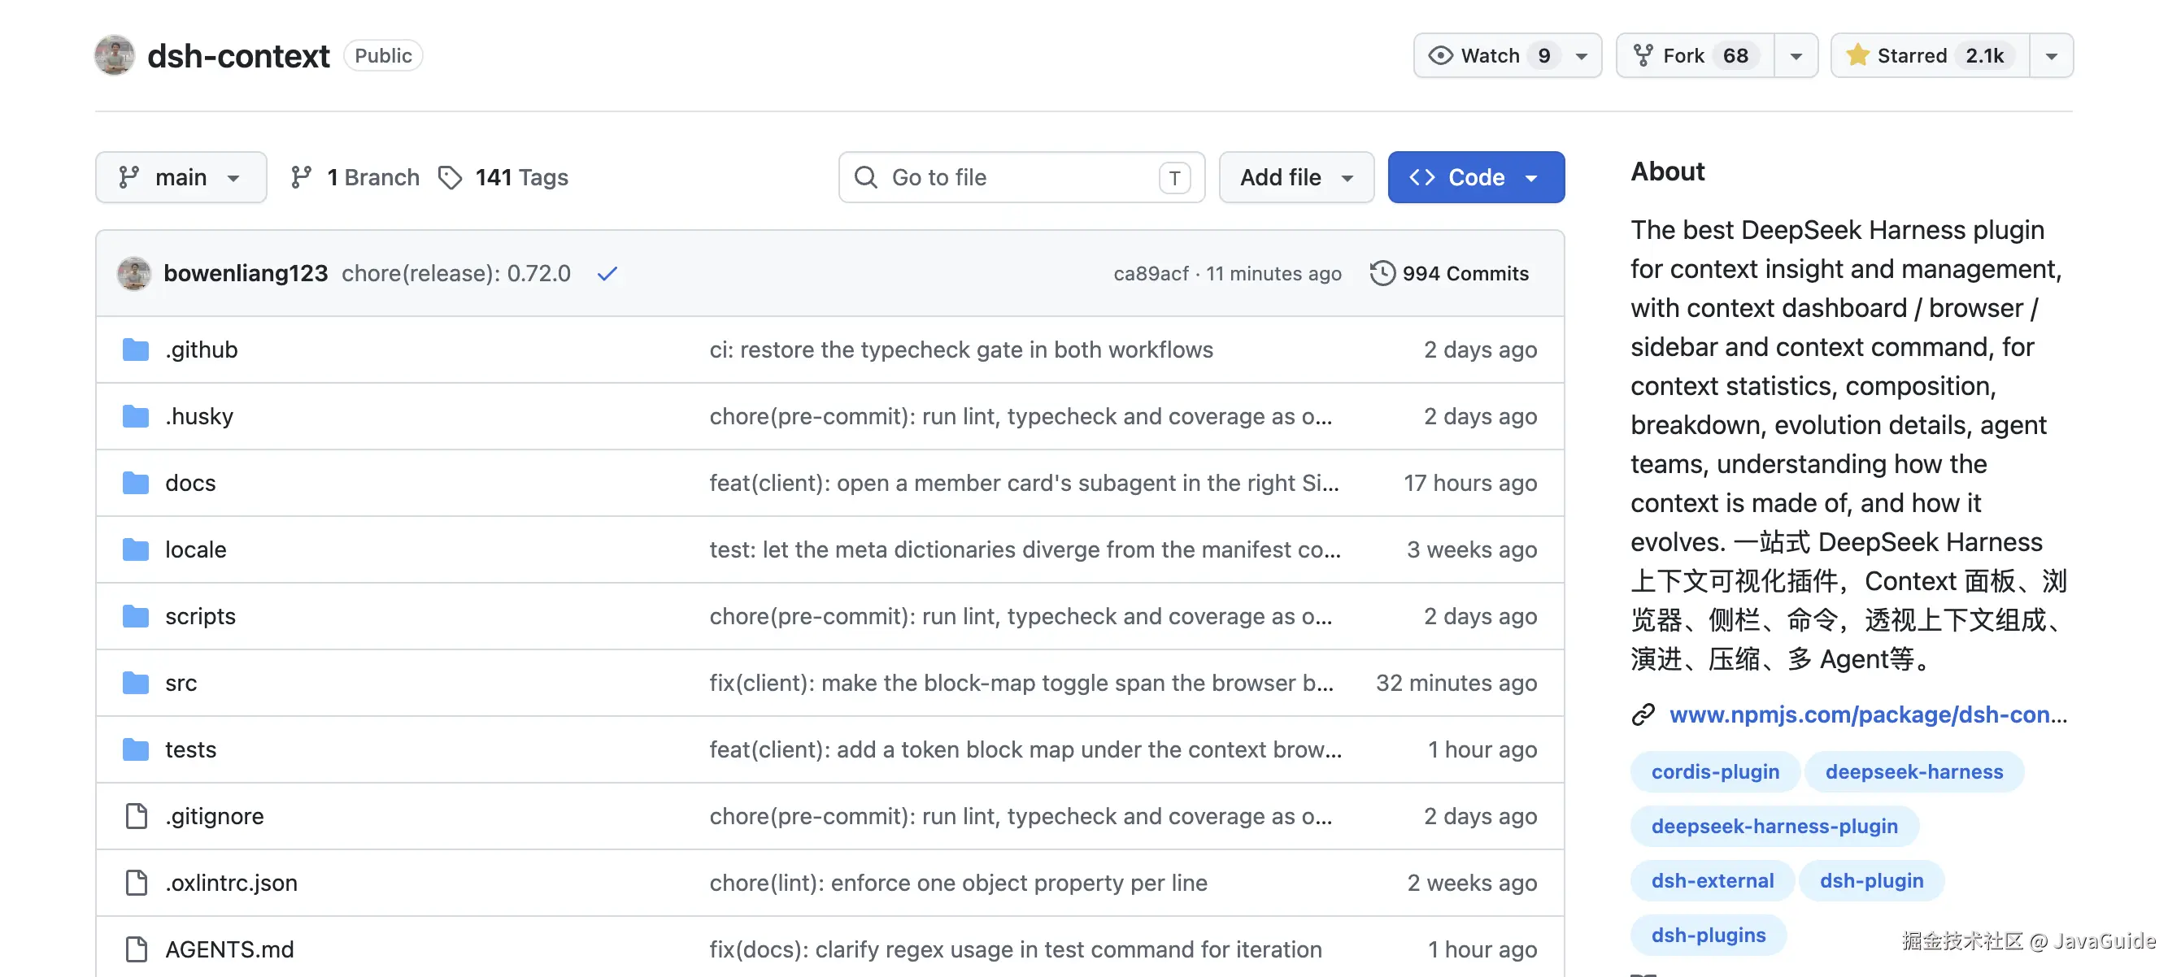Click the history clock icon beside 994 Commits

tap(1382, 273)
